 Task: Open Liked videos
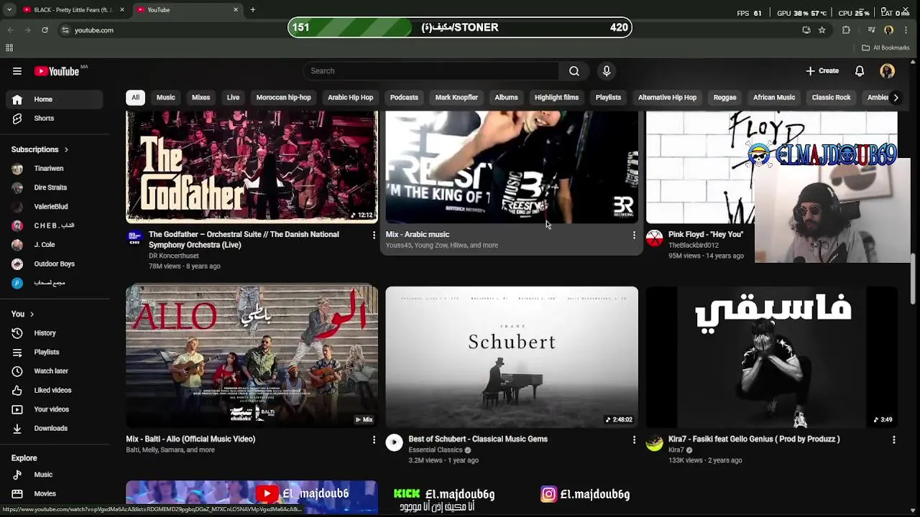point(52,390)
